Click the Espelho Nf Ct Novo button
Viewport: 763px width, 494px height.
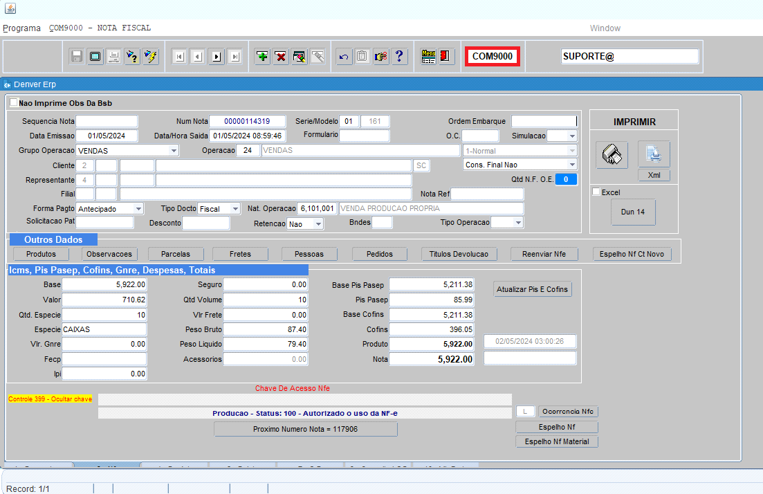[x=632, y=254]
